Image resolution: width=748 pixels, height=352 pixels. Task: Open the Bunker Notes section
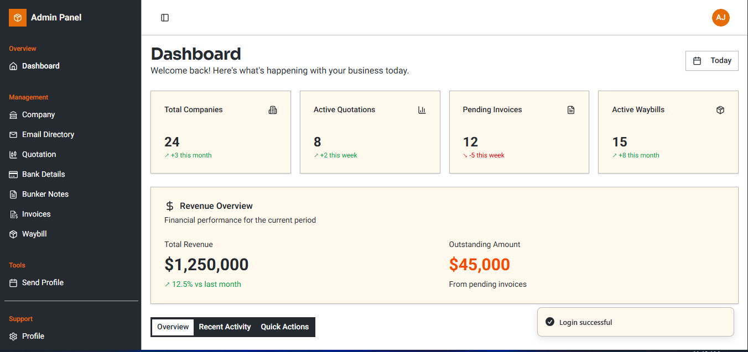[x=45, y=194]
